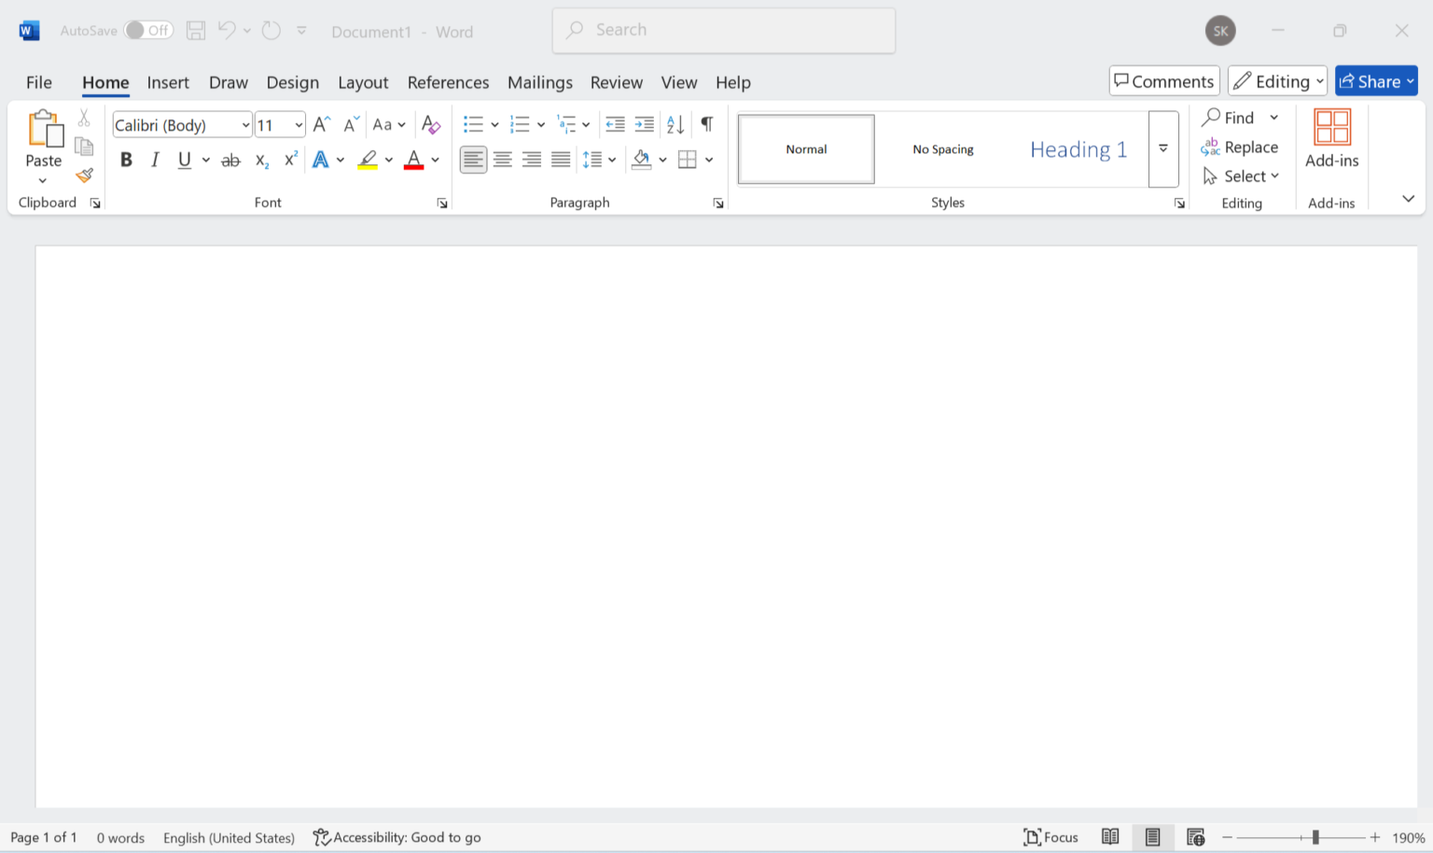1433x853 pixels.
Task: Apply the Heading 1 style
Action: pos(1078,148)
